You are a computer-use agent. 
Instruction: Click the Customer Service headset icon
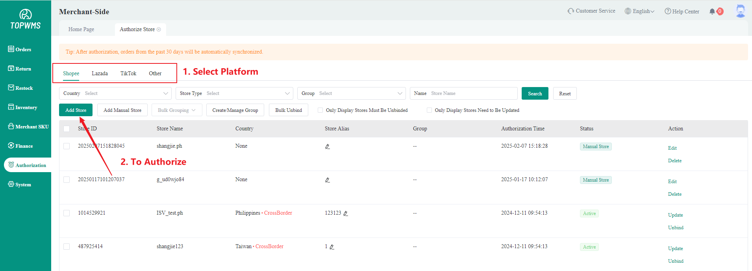570,11
